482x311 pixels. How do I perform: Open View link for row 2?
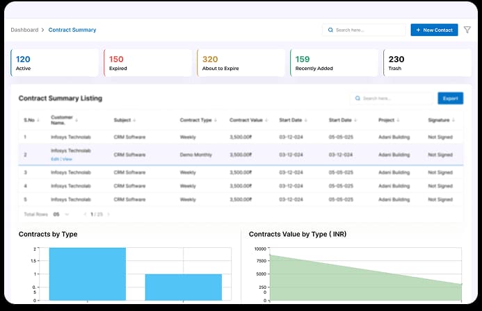[67, 160]
